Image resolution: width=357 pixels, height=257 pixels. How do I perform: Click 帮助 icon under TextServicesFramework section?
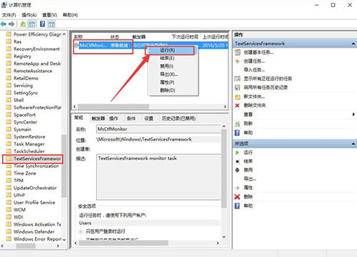point(237,133)
